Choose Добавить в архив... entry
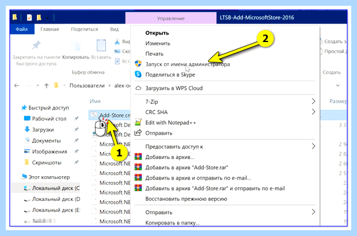 click(x=170, y=157)
